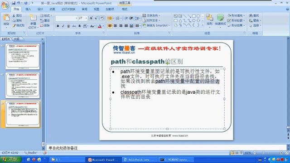Switch to the Outline (大纲) pane tab

[x=17, y=39]
